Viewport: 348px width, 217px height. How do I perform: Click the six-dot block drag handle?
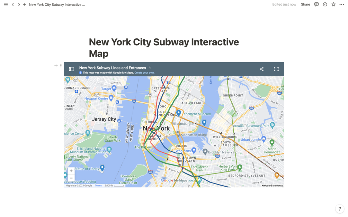coord(61,66)
